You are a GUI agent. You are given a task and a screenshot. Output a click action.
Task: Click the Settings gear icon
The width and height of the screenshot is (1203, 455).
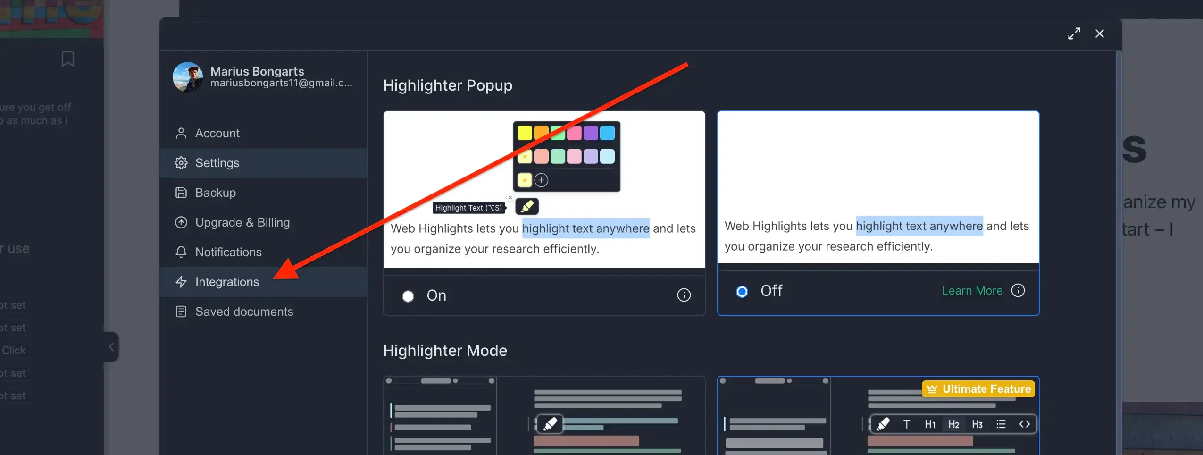click(181, 163)
